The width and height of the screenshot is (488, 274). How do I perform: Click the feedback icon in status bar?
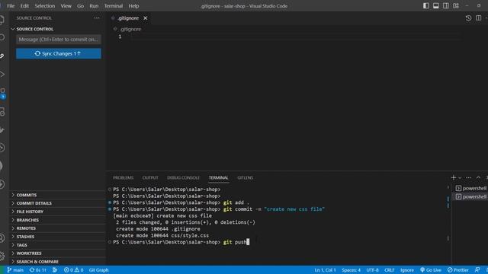point(477,270)
